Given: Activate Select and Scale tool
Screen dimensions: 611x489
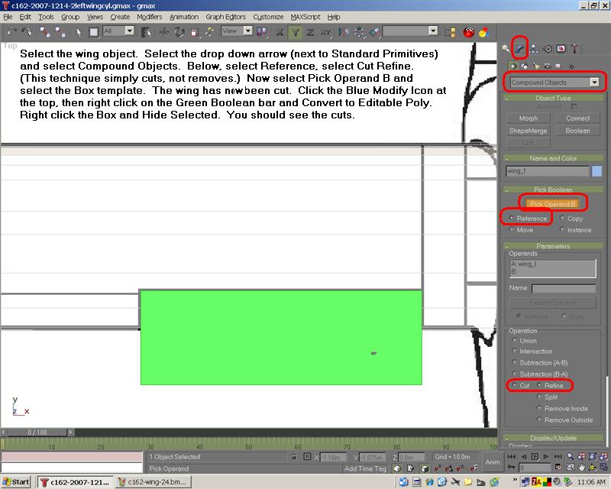Looking at the screenshot, I should point(195,32).
